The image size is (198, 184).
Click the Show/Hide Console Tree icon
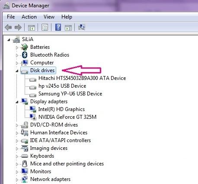coord(32,27)
